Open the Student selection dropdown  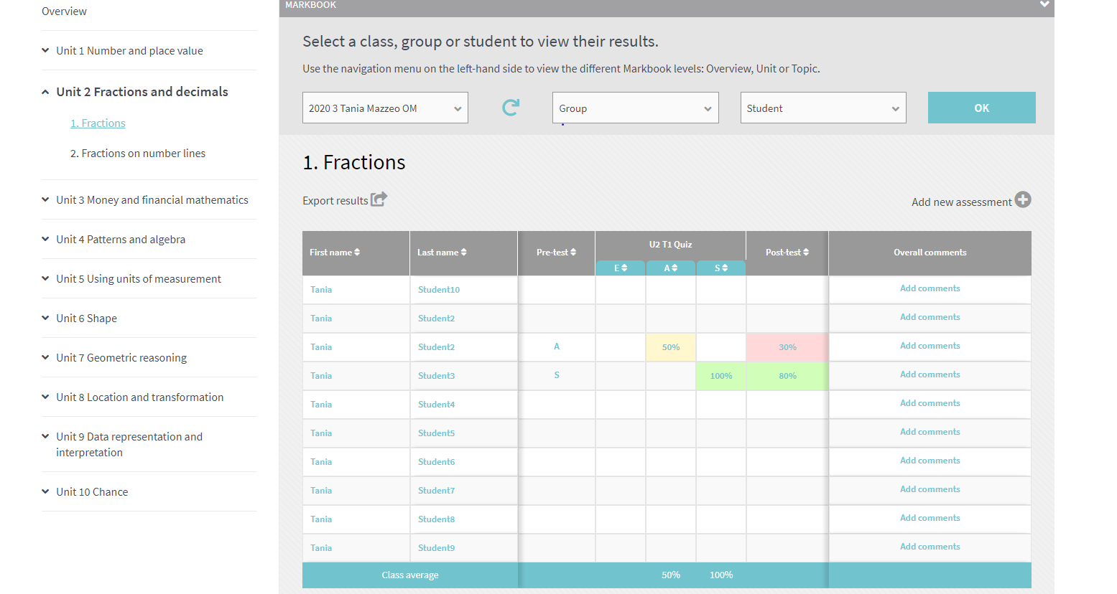point(822,107)
